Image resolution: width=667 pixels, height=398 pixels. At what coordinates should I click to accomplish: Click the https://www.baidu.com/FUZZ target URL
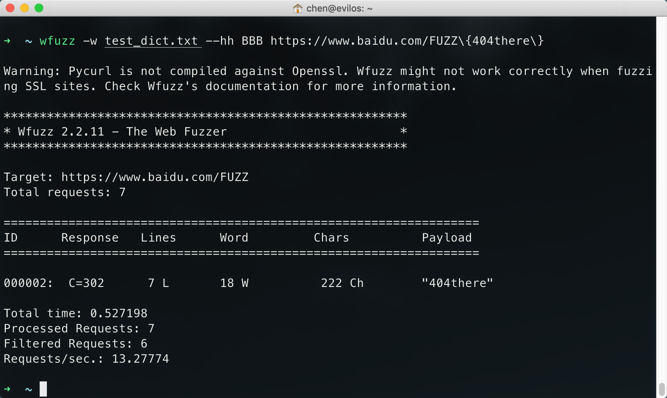tap(155, 177)
